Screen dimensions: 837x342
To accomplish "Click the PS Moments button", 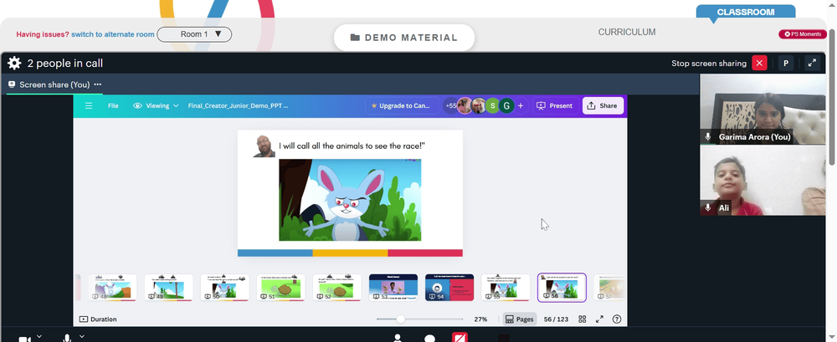I will click(803, 34).
